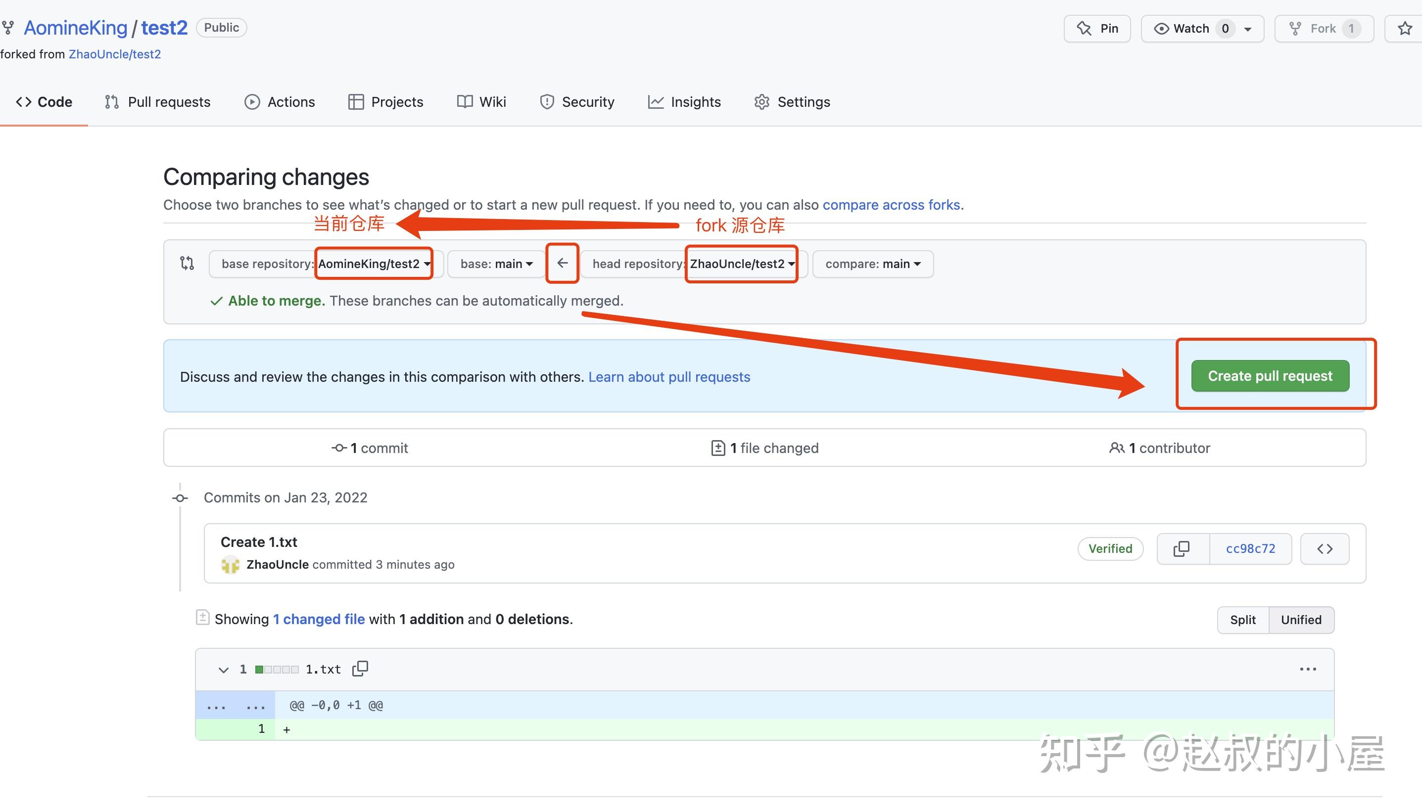
Task: Switch to the Pull requests tab
Action: click(x=158, y=101)
